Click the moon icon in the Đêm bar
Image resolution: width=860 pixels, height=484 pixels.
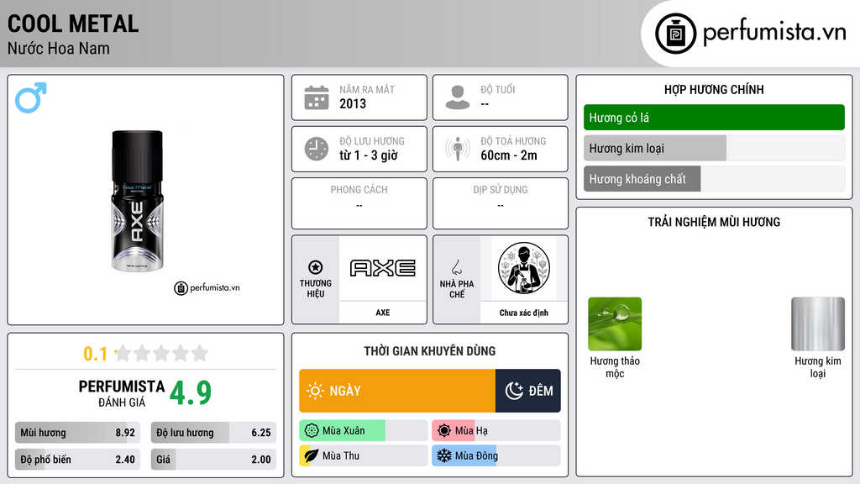pos(514,391)
